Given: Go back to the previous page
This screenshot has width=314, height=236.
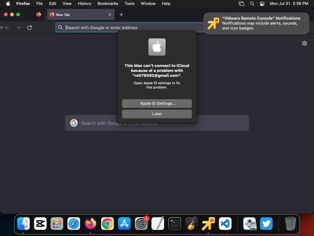Looking at the screenshot, I should click(8, 27).
